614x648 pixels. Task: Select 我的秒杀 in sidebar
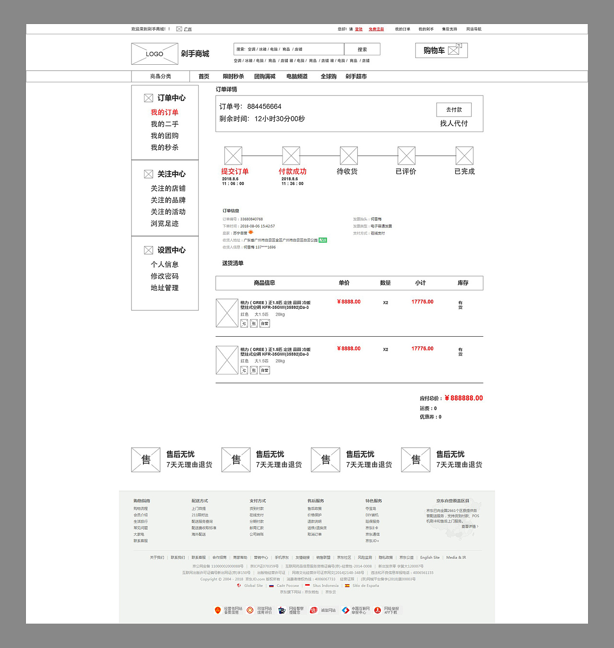pyautogui.click(x=165, y=147)
